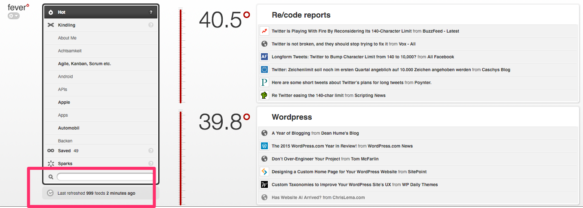583x208 pixels.
Task: Open the Hot help question mark
Action: point(151,12)
